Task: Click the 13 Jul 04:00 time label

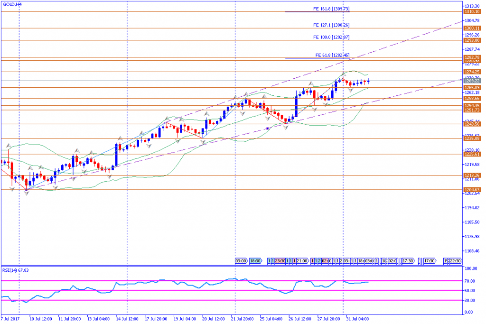Action: pyautogui.click(x=98, y=319)
